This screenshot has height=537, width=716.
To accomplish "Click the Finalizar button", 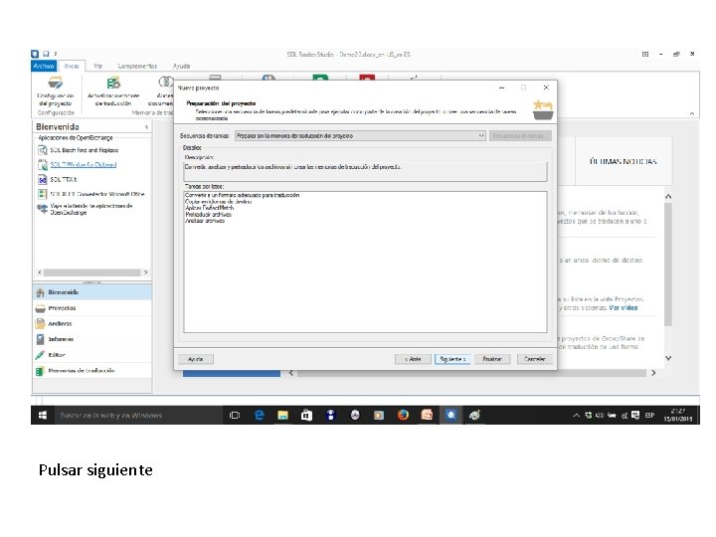I will (492, 359).
